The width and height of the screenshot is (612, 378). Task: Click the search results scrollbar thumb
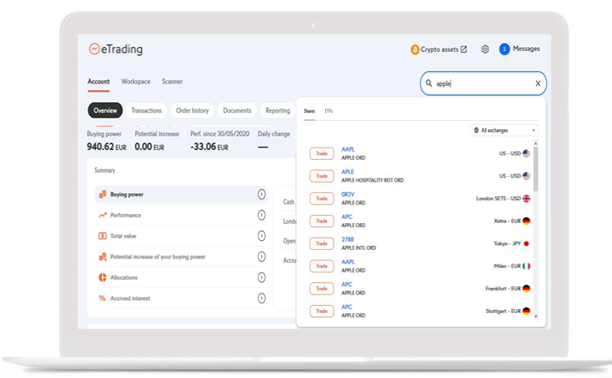(536, 169)
